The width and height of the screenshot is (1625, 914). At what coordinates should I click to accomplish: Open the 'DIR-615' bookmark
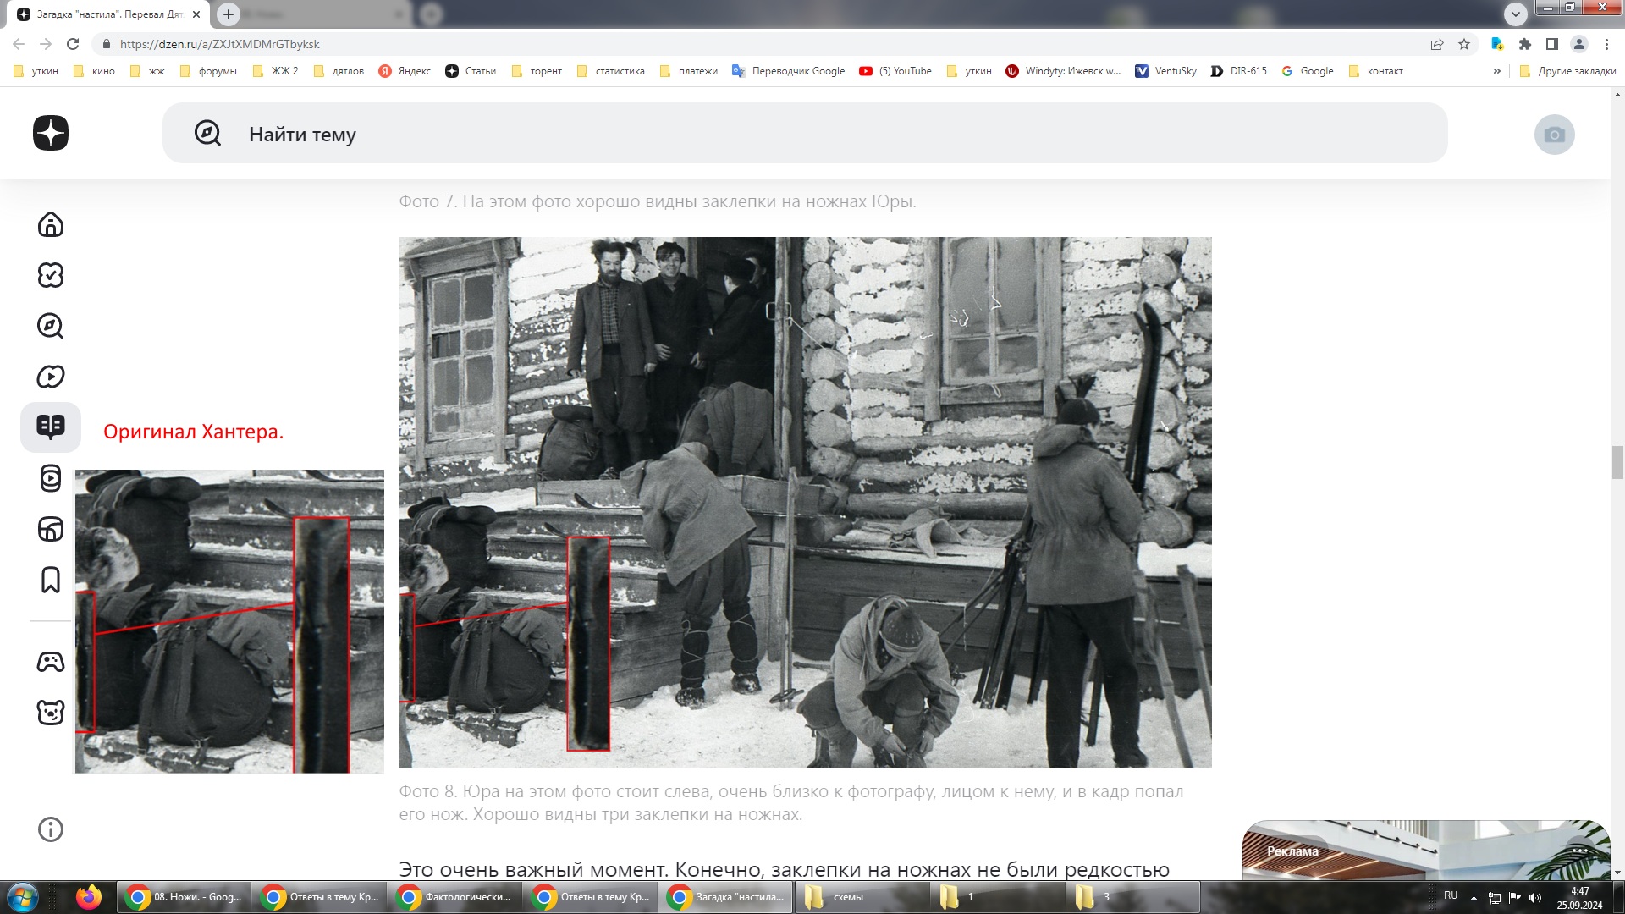pos(1239,71)
